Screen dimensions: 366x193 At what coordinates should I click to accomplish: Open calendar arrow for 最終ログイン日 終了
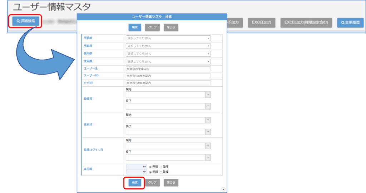click(208, 157)
